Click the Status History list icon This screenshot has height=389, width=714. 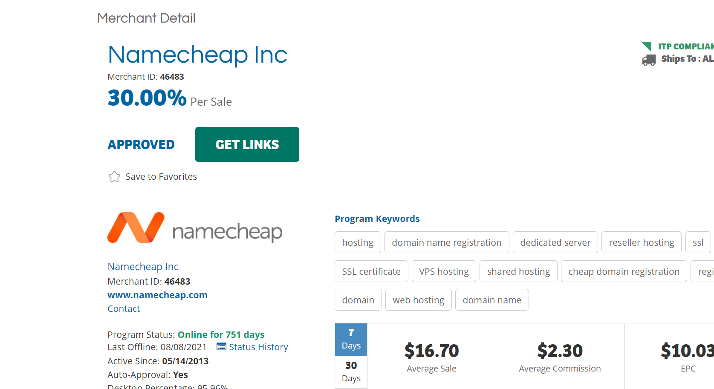pyautogui.click(x=221, y=347)
